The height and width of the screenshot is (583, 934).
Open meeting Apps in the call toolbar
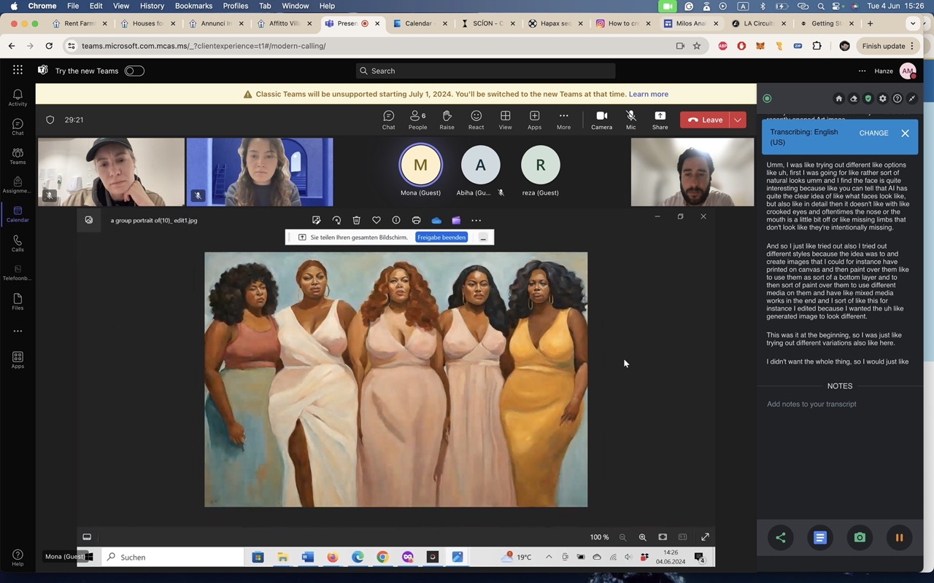534,120
